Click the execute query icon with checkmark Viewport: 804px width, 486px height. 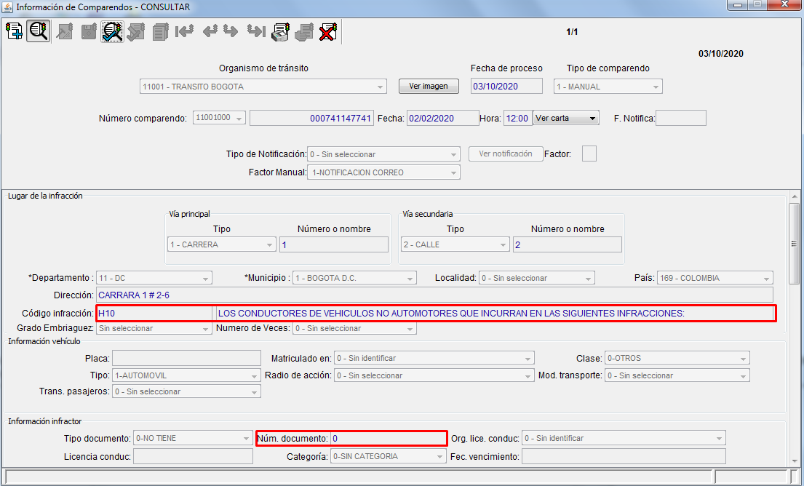point(112,31)
